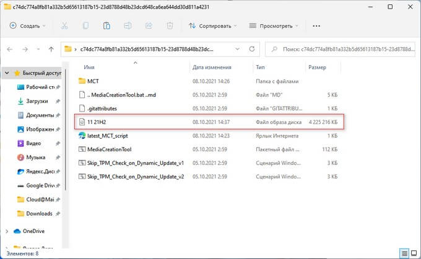
Task: Go back with the left arrow
Action: (x=10, y=49)
